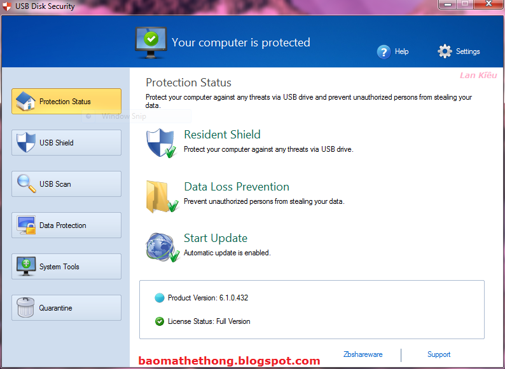
Task: Switch to the USB Shield section
Action: pyautogui.click(x=66, y=142)
